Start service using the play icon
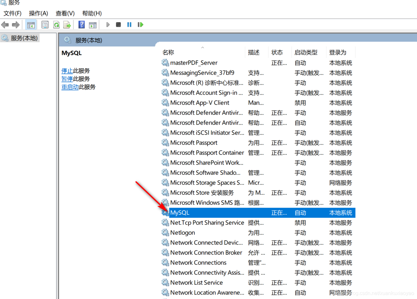 pyautogui.click(x=108, y=24)
